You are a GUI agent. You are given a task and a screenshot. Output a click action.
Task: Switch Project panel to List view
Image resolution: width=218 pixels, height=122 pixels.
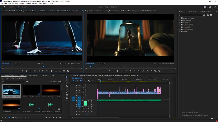(x=6, y=117)
